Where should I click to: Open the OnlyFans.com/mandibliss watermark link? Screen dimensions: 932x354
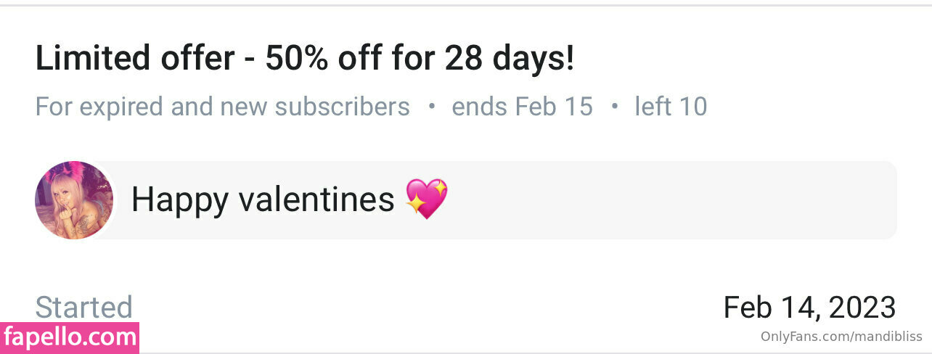(841, 337)
